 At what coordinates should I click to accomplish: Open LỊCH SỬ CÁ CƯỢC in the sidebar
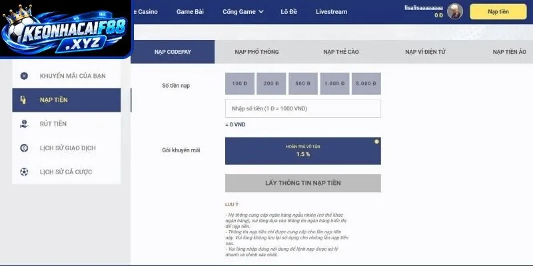coord(66,172)
